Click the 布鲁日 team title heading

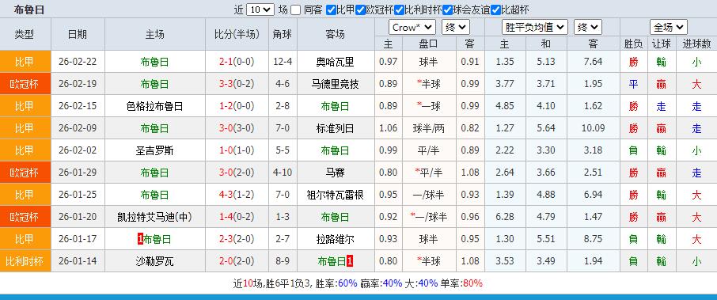pos(29,9)
